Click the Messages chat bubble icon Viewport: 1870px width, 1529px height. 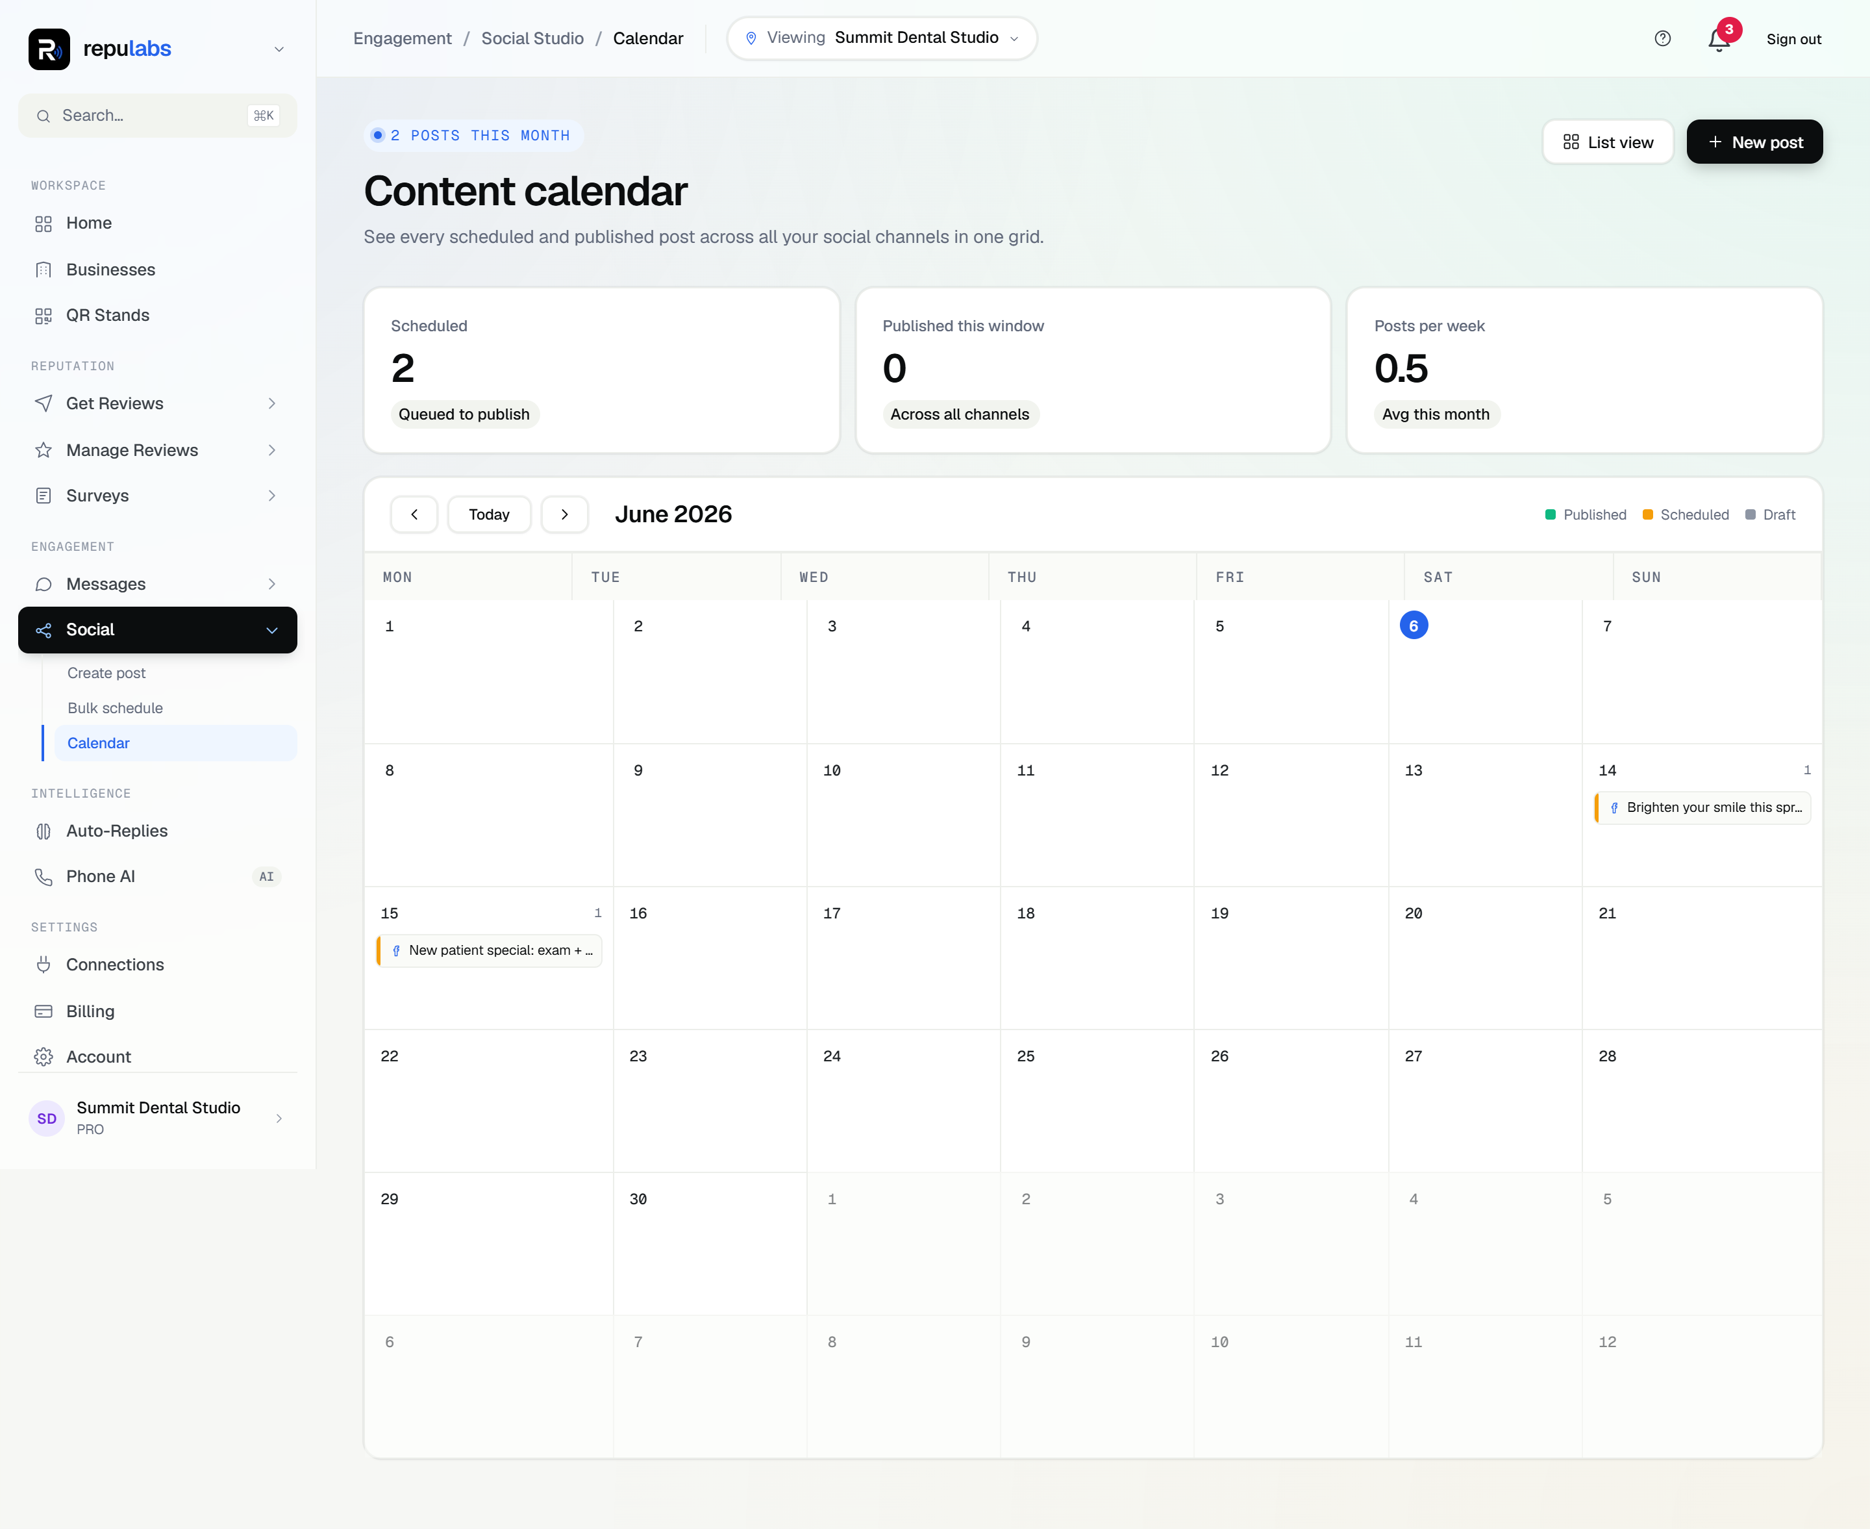click(43, 584)
